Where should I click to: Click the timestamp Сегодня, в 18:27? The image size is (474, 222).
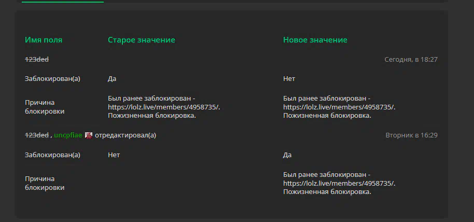point(411,60)
